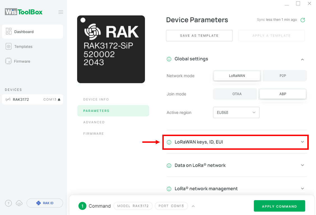This screenshot has width=316, height=215.
Task: Click the RAK3172-SiP module image
Action: tap(111, 49)
